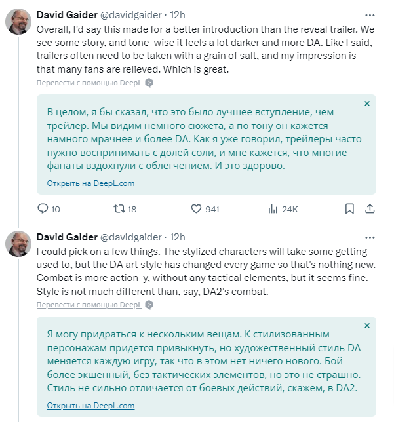Bookmark the first tweet

348,209
